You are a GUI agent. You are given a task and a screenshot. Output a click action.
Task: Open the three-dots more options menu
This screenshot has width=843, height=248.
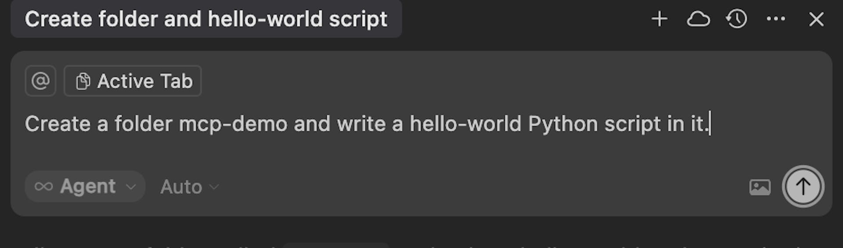[x=776, y=19]
